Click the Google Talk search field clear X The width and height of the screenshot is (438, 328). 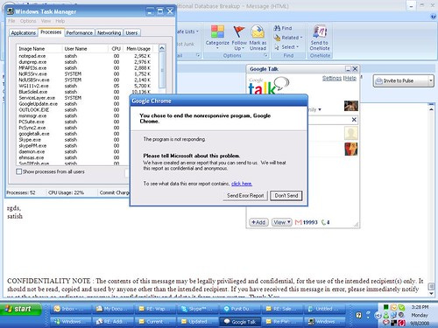354,120
